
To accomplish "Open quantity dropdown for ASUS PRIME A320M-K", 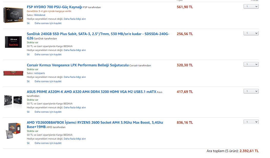I will [x=251, y=91].
